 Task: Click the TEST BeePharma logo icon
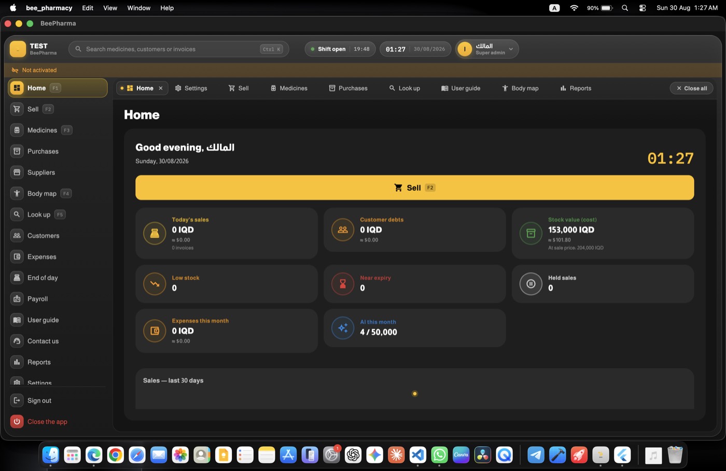coord(18,49)
